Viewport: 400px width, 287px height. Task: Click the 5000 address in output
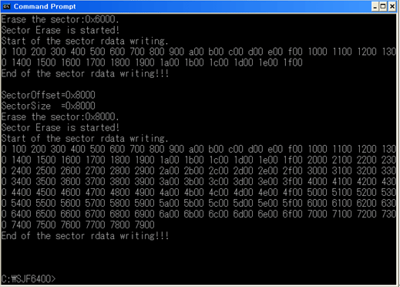317,192
